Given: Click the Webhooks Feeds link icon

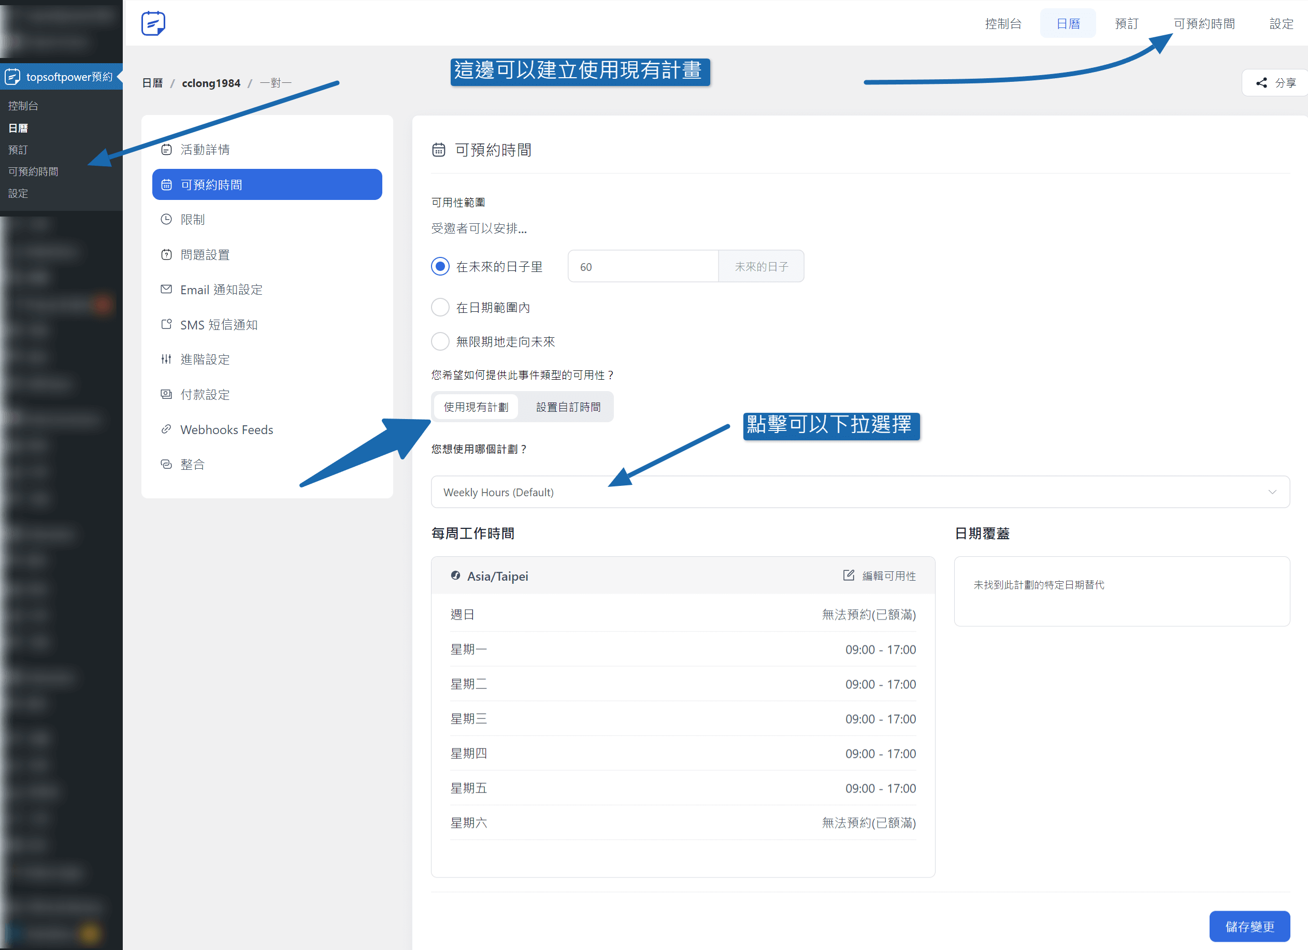Looking at the screenshot, I should (166, 429).
